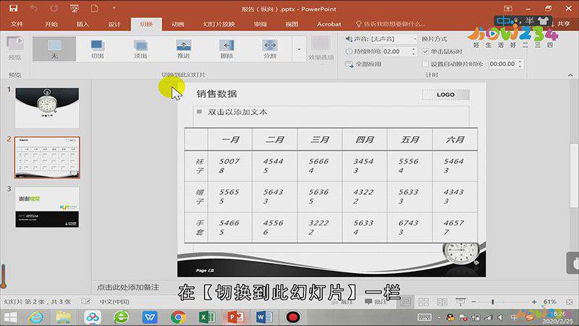Click the auto-advance time field 00:00.00
This screenshot has width=579, height=326.
click(502, 64)
